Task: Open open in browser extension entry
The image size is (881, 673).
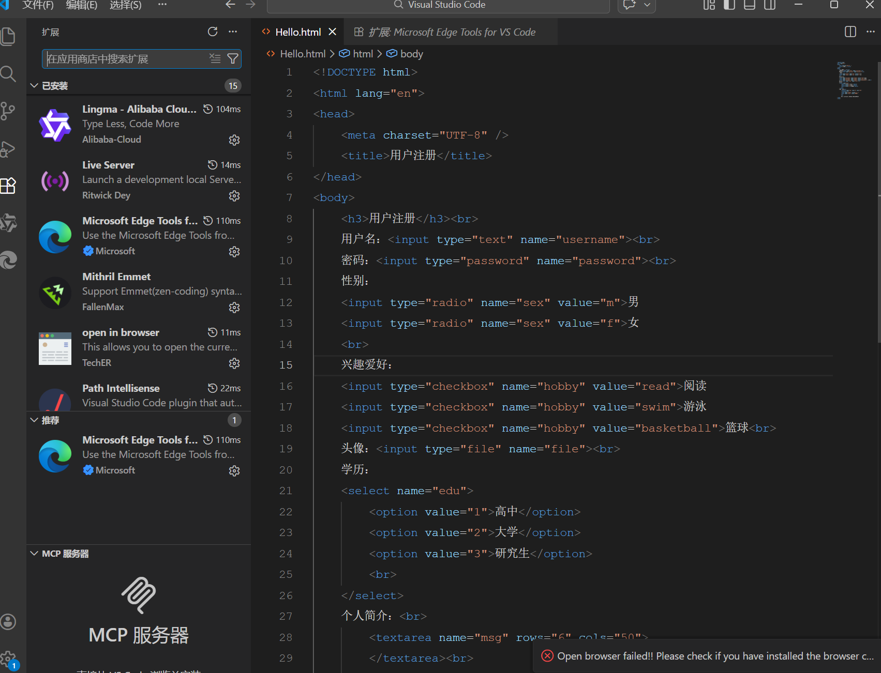Action: (139, 347)
